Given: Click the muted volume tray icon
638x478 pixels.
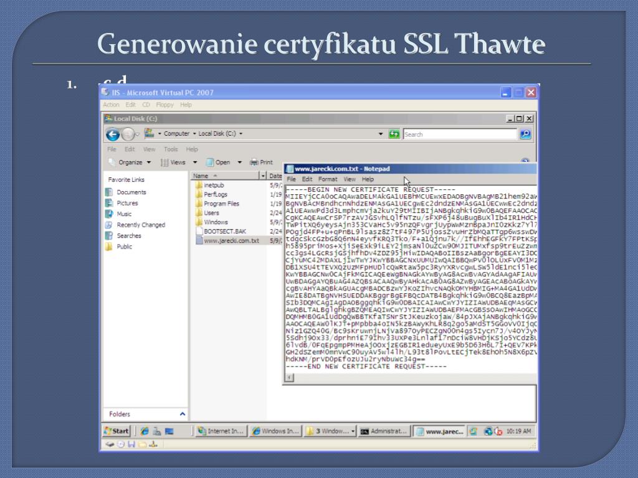Looking at the screenshot, I should click(x=498, y=431).
